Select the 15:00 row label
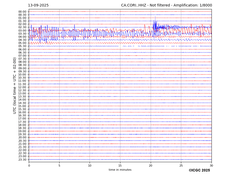This screenshot has height=180, width=240. 22,106
